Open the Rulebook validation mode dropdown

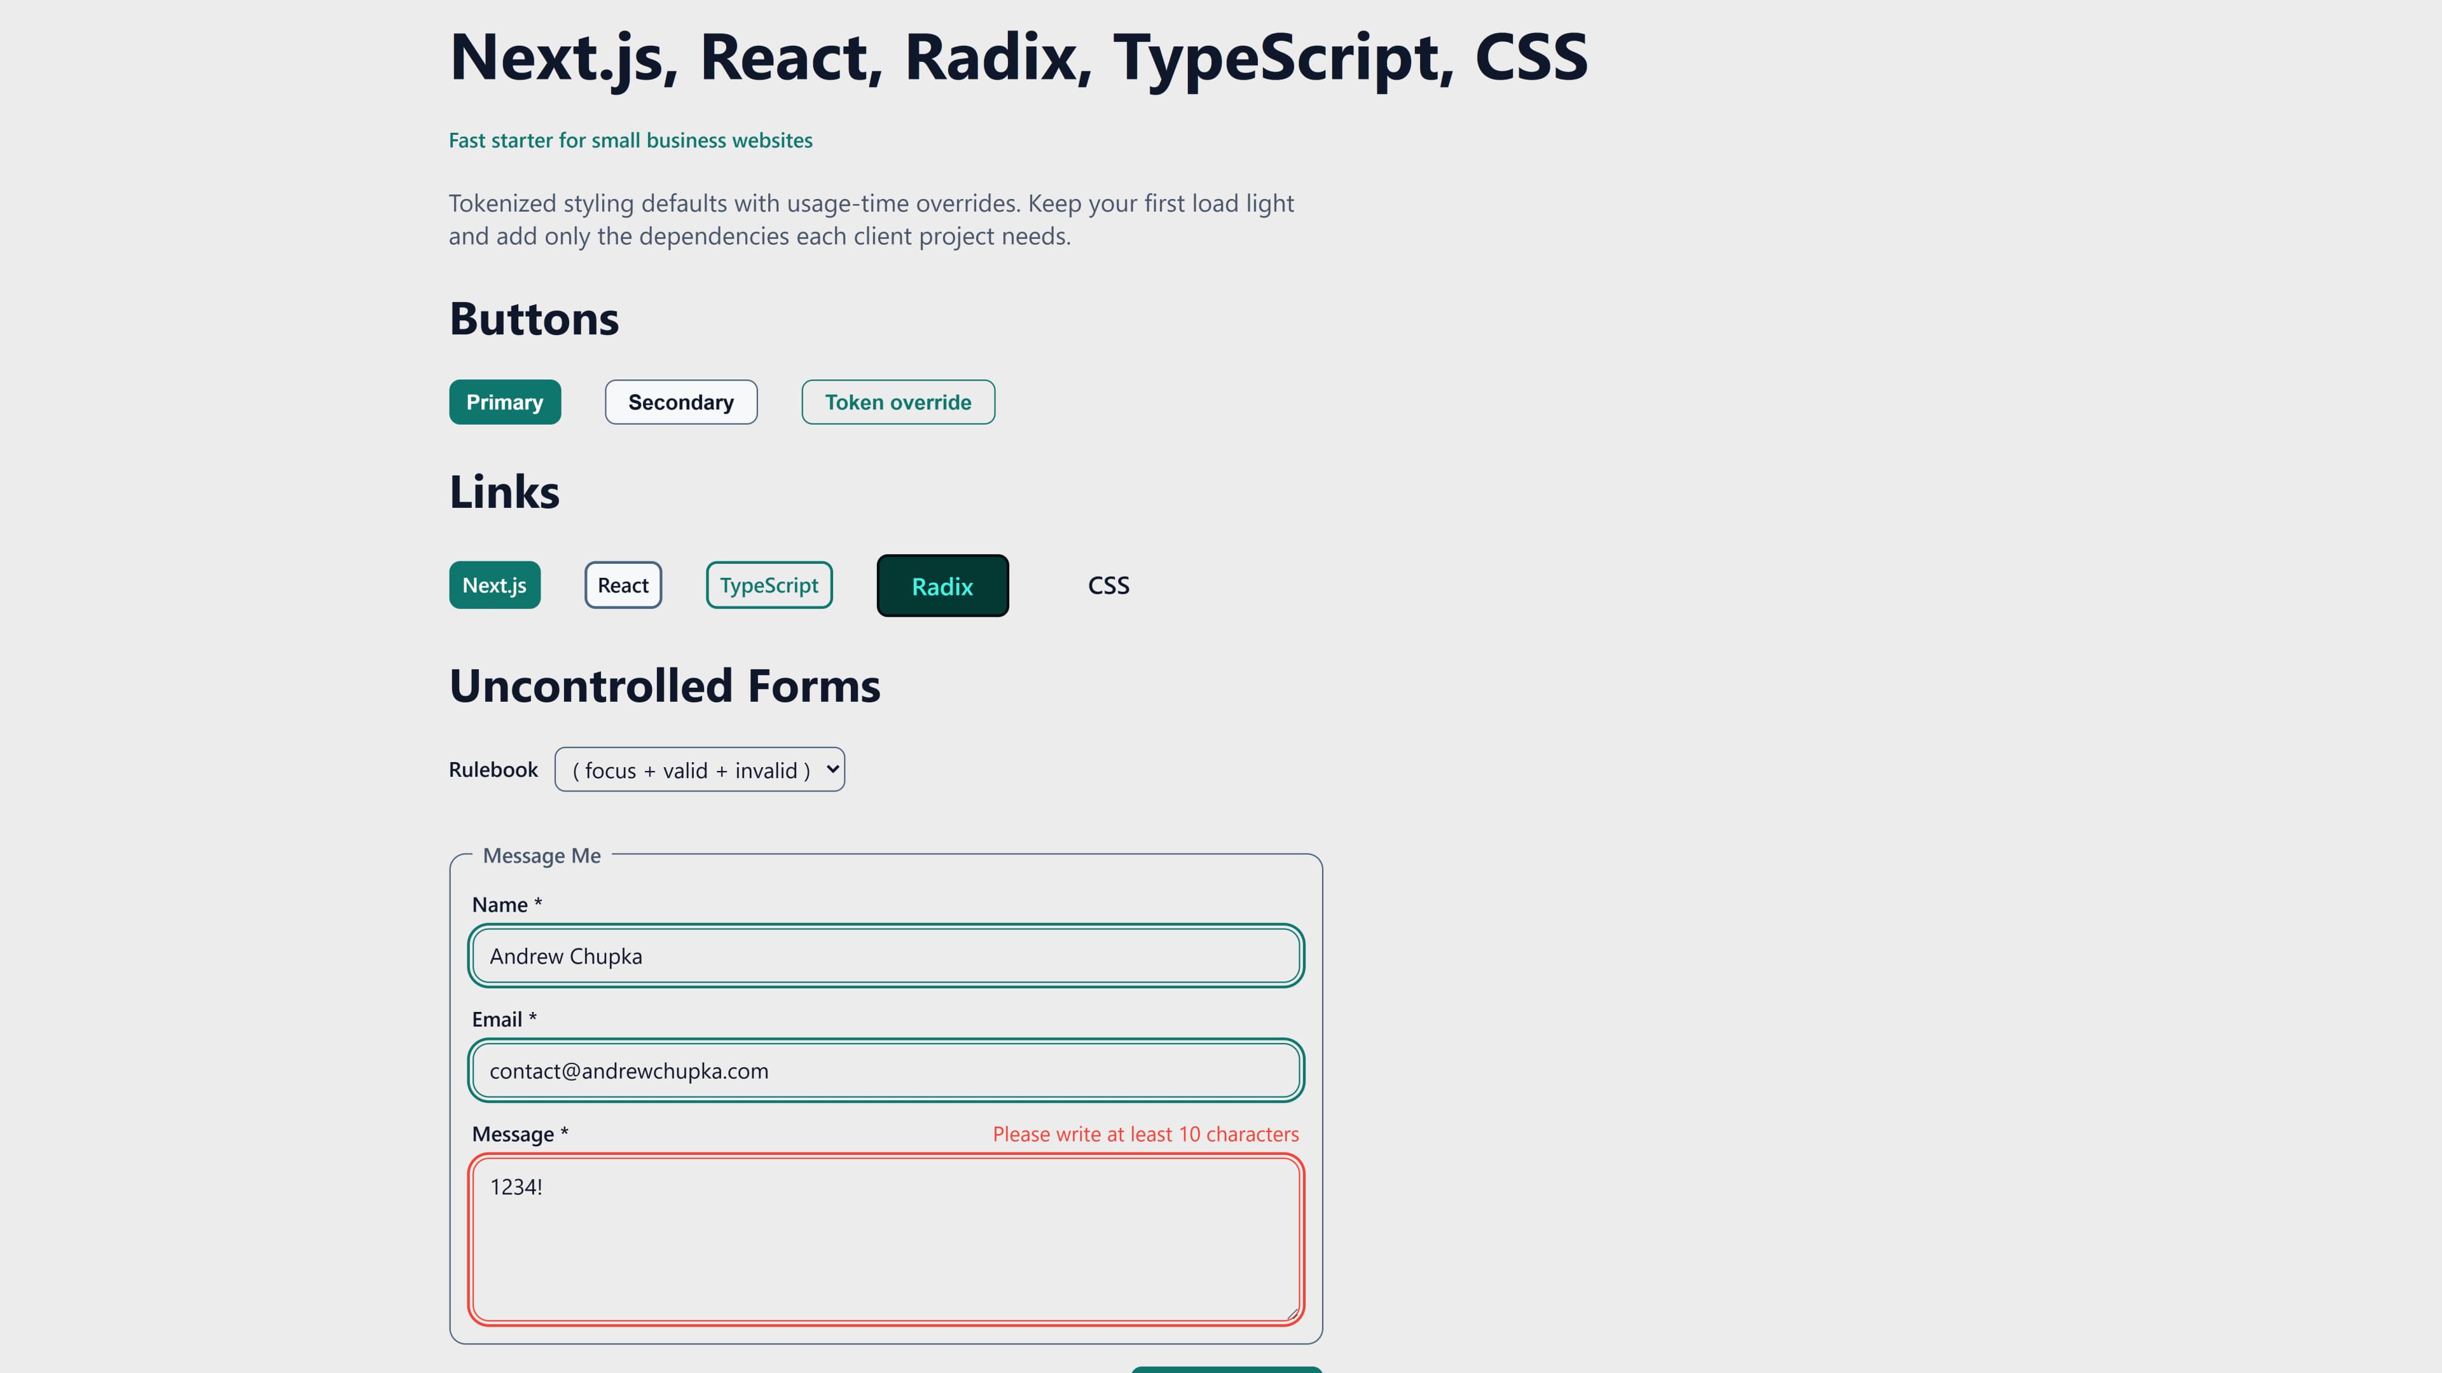699,769
